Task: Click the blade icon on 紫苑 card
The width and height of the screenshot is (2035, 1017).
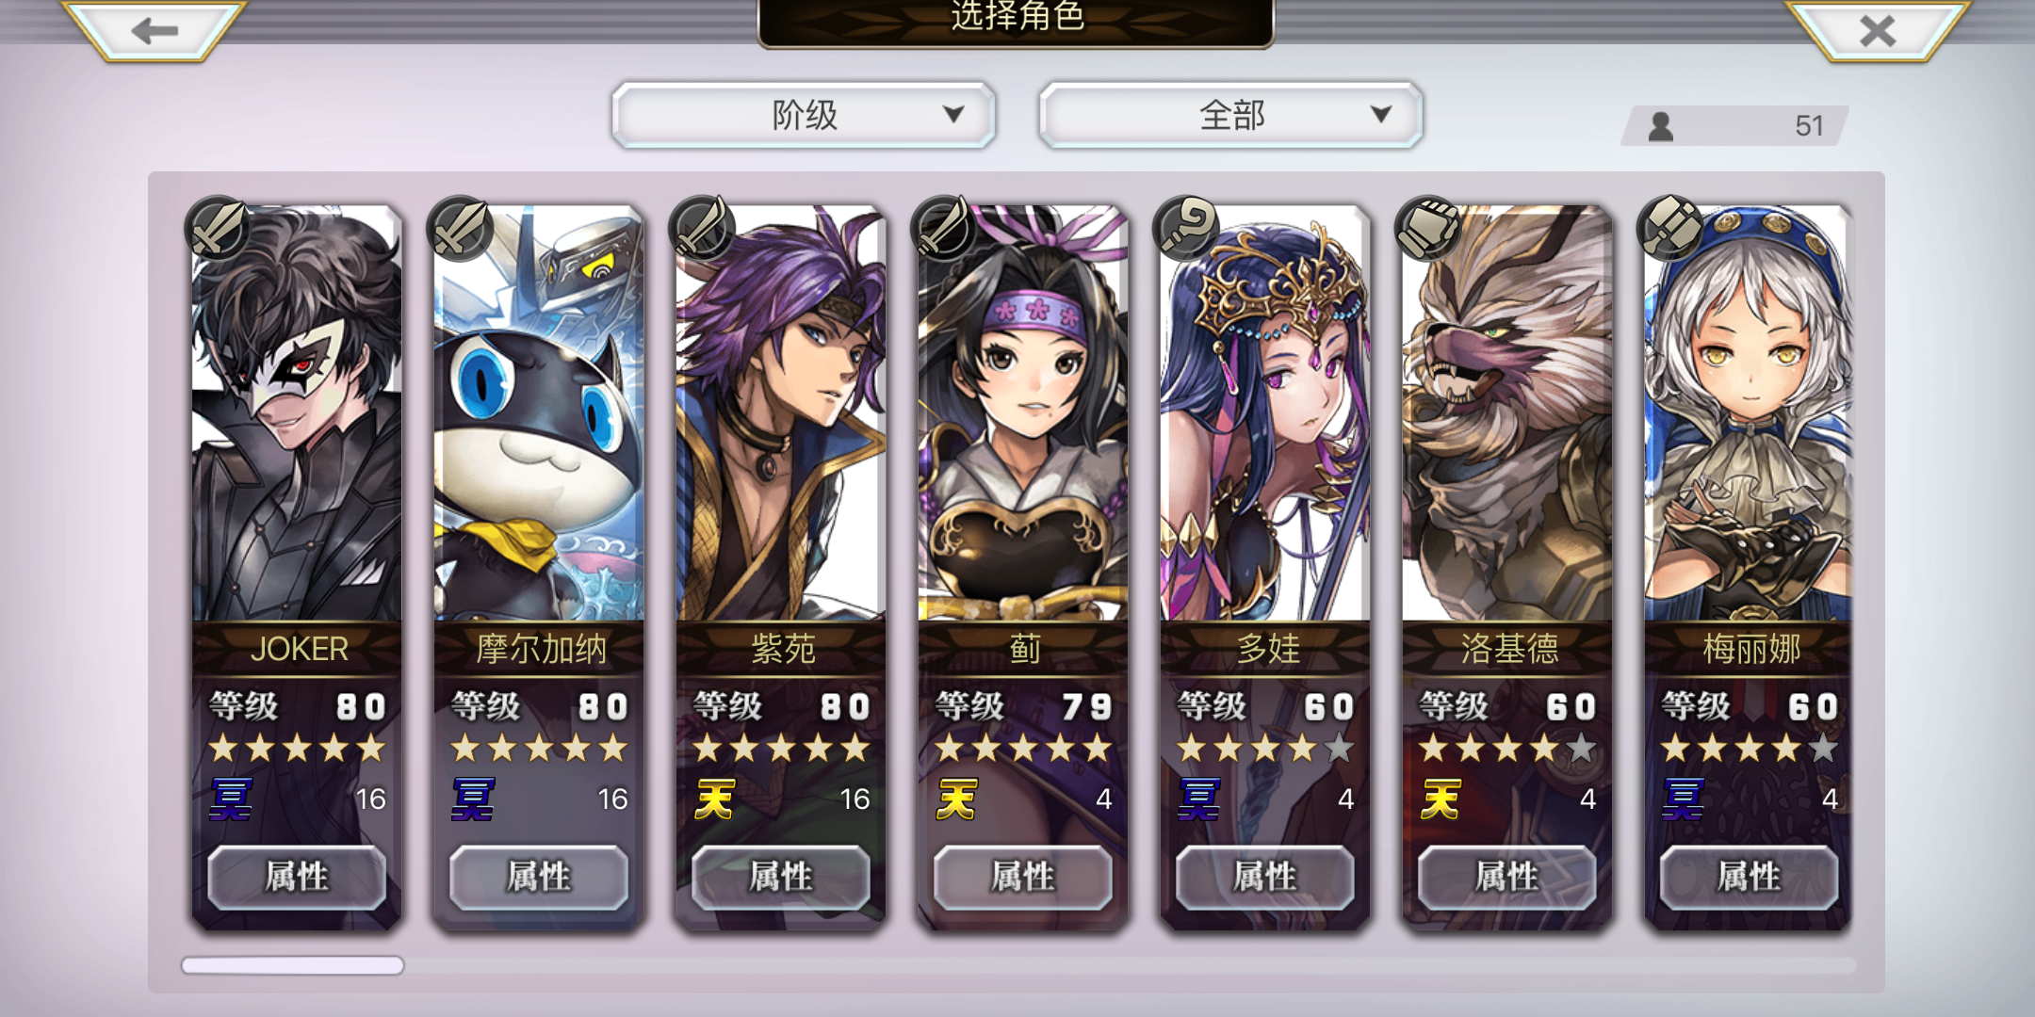Action: tap(702, 229)
